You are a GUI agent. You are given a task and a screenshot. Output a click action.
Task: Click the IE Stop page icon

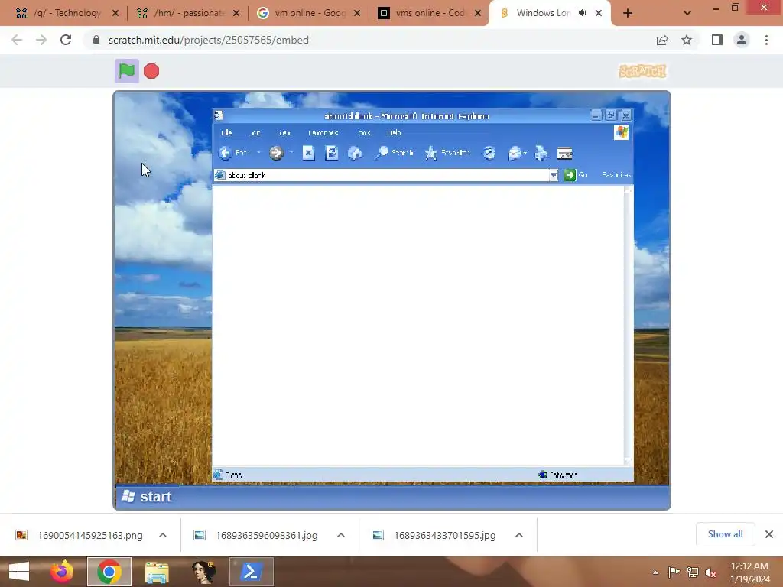coord(309,153)
